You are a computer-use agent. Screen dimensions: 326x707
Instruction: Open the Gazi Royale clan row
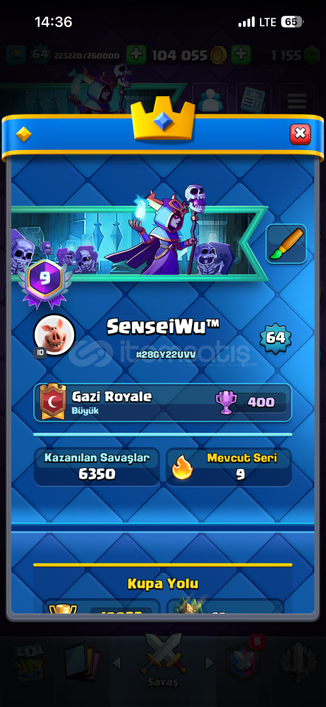click(163, 403)
